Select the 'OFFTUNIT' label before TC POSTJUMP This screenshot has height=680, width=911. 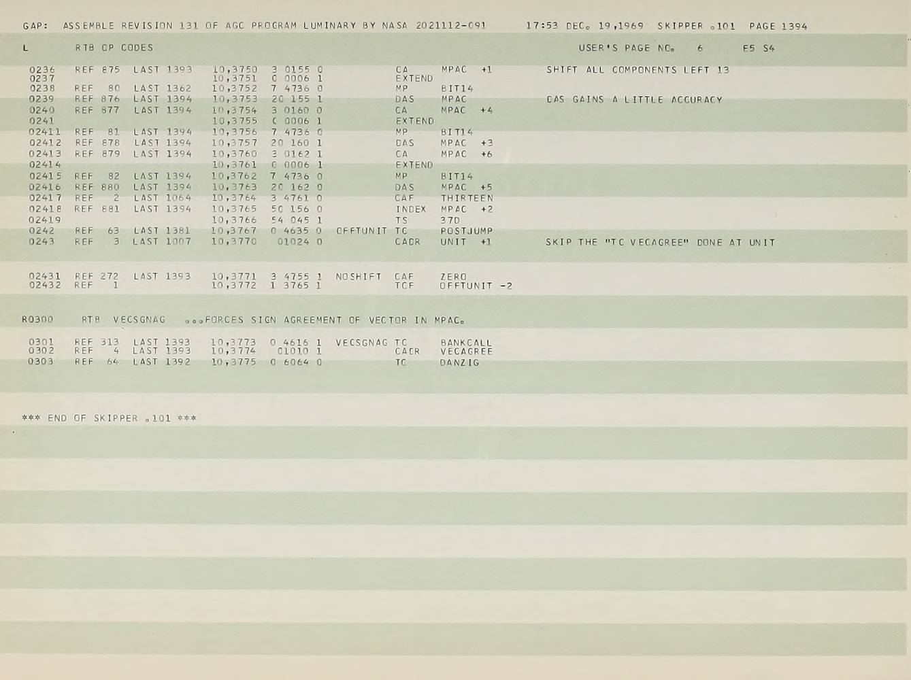click(361, 231)
